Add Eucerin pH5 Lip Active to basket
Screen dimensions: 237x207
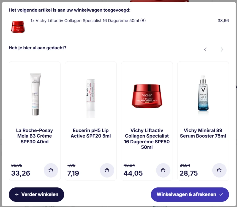click(x=107, y=170)
